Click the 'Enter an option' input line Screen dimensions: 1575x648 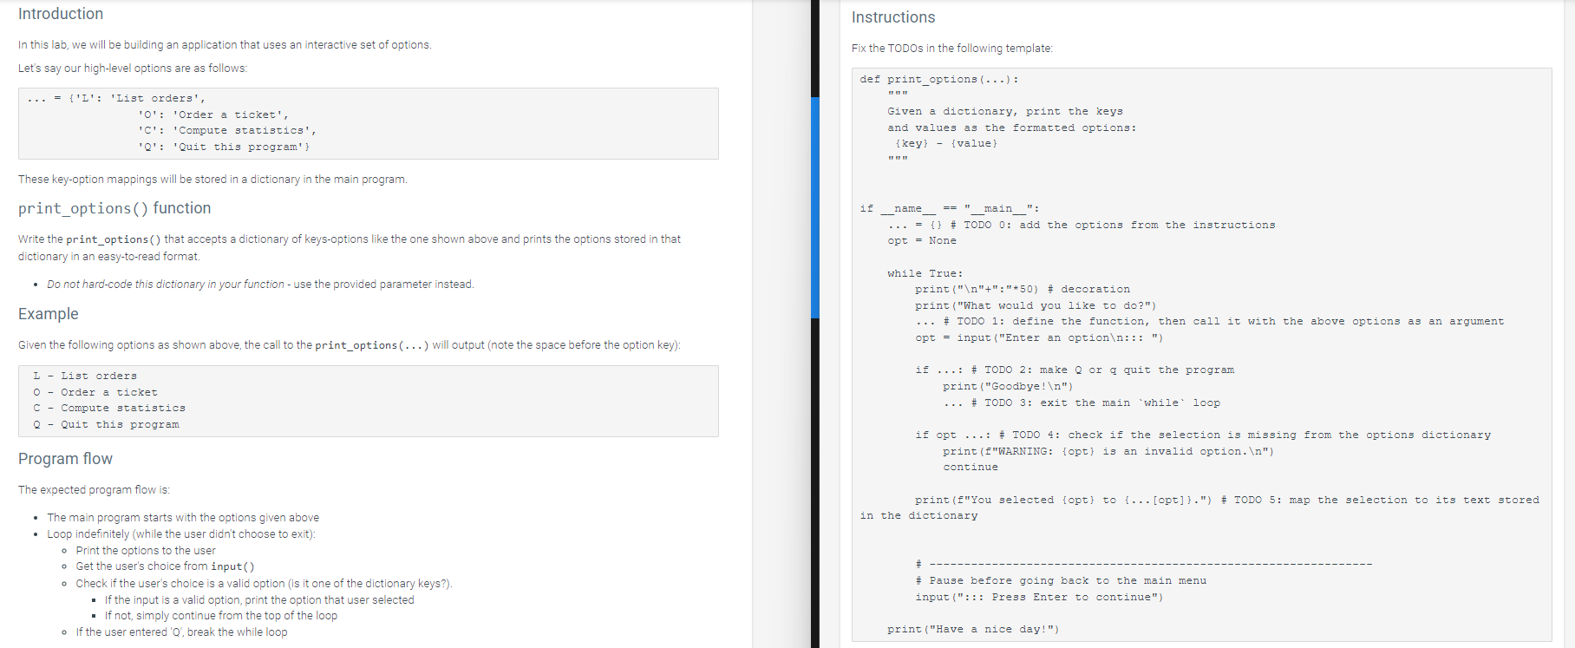click(x=1039, y=337)
